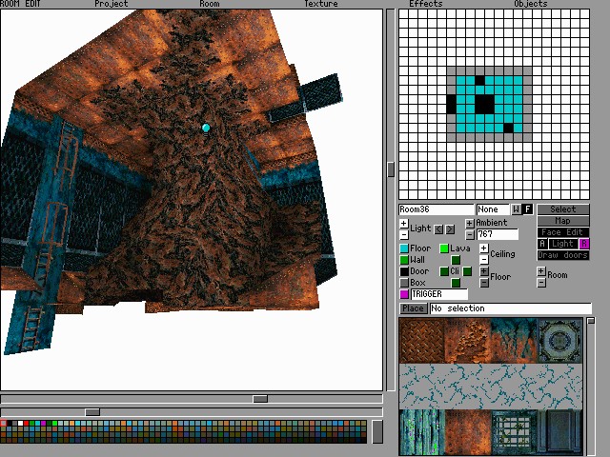Click the next light right arrow
Screen dimensions: 610x457
coord(450,229)
